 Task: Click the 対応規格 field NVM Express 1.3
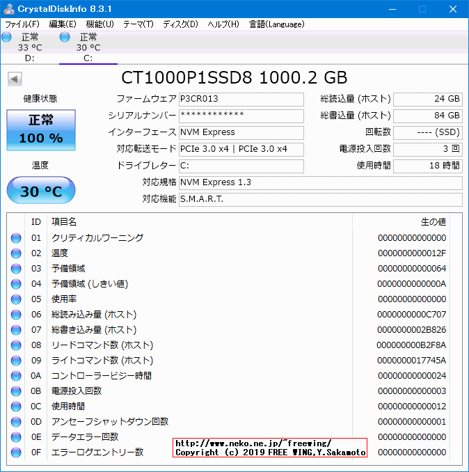pos(321,182)
